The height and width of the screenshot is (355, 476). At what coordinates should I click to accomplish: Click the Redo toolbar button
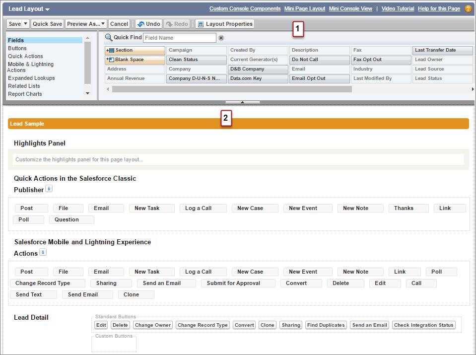pos(177,24)
